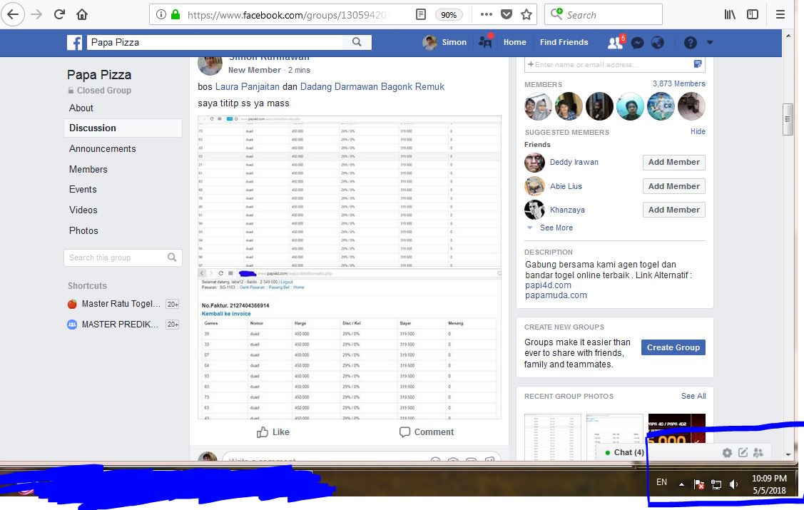Click Firefox reload page button
This screenshot has height=510, width=804.
59,14
